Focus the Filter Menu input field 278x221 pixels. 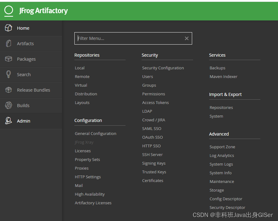coord(133,38)
